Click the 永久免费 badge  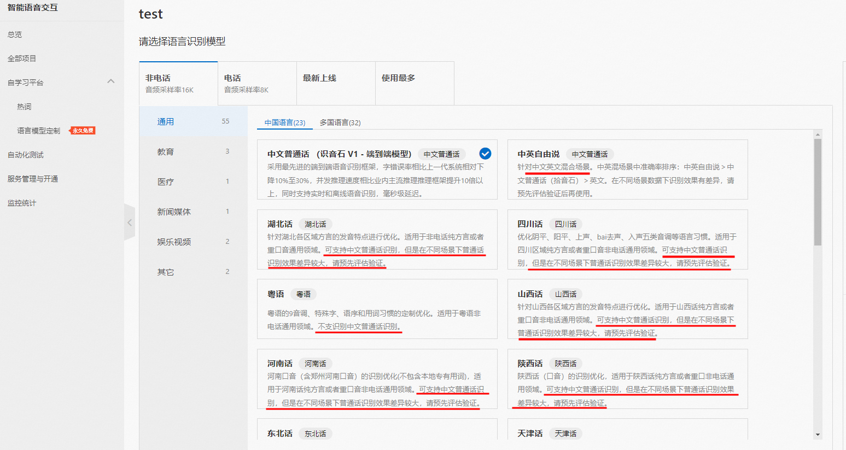84,131
